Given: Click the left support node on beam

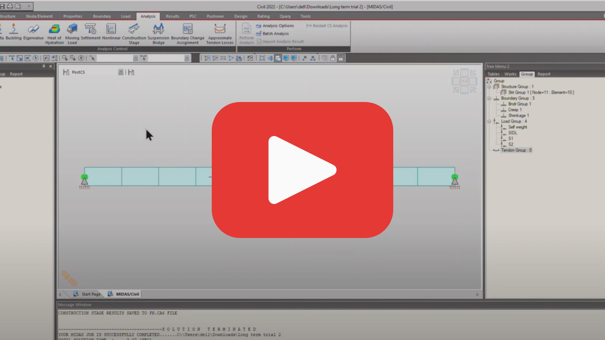Looking at the screenshot, I should click(x=85, y=178).
